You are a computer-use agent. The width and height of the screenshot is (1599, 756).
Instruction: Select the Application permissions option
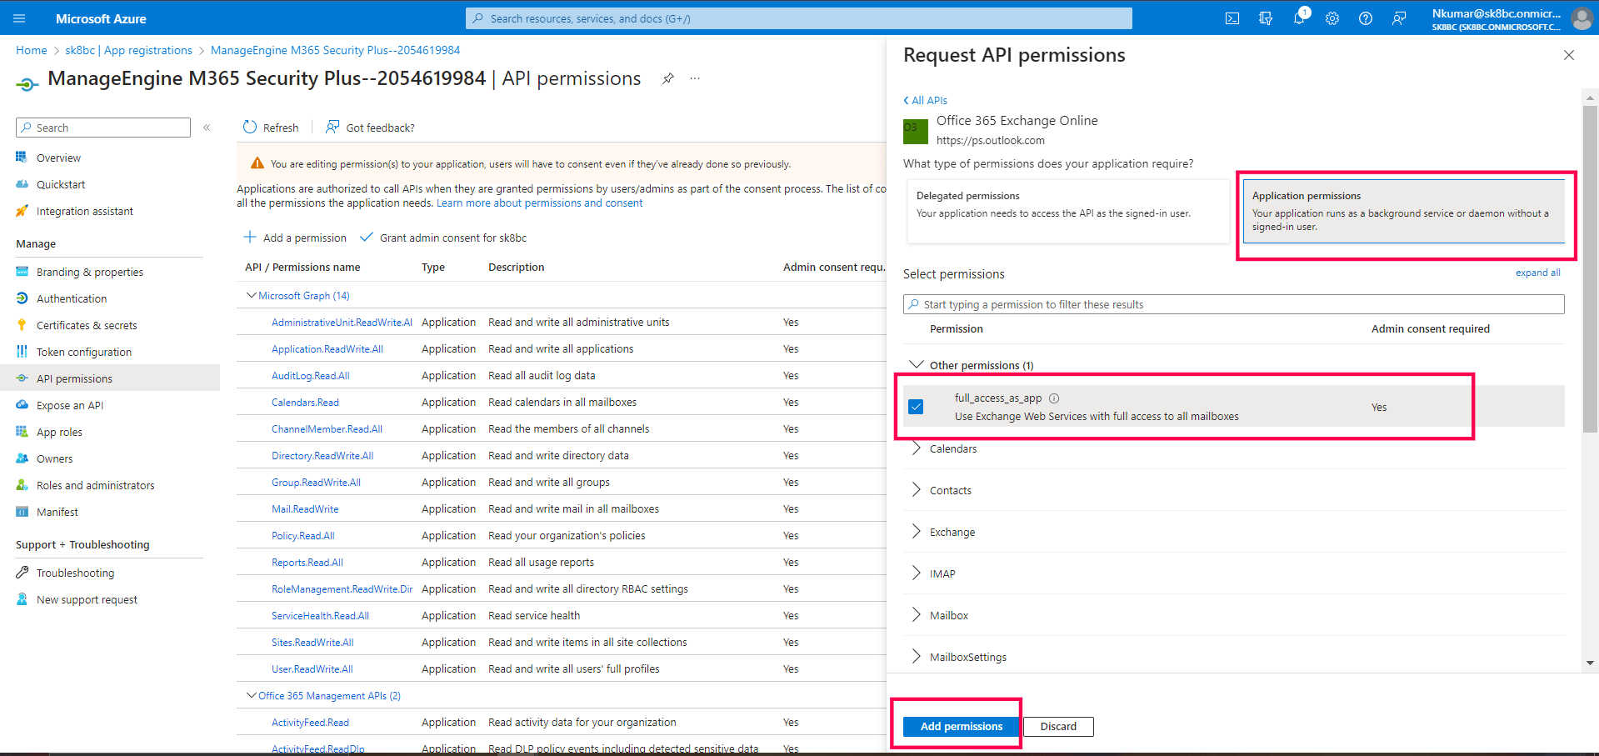coord(1403,211)
